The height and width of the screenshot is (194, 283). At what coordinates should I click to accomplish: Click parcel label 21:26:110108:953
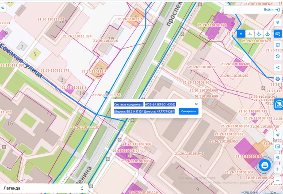tap(224, 142)
